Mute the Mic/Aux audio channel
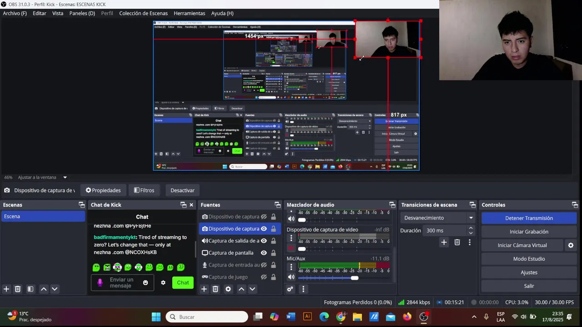This screenshot has height=327, width=582. 291,277
